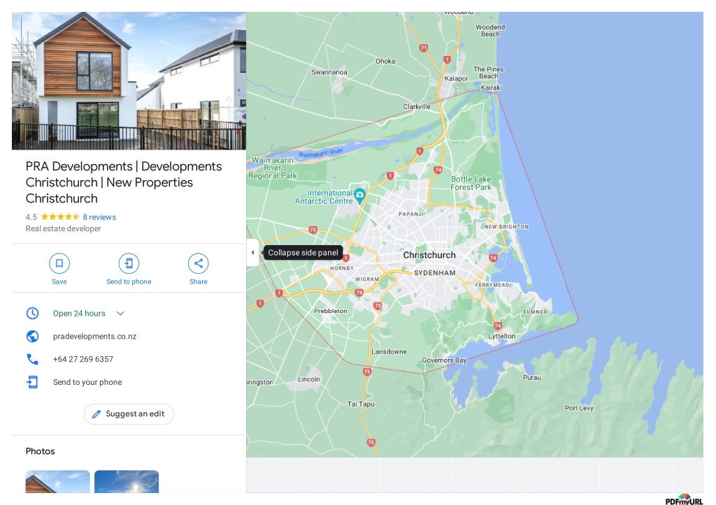
Task: Click the Waimakariri River Regional Park label
Action: [273, 168]
